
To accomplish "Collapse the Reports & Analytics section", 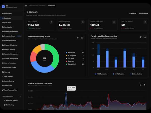I will point(20,96).
